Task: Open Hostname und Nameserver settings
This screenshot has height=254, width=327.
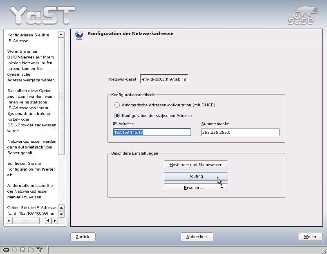Action: pos(196,165)
